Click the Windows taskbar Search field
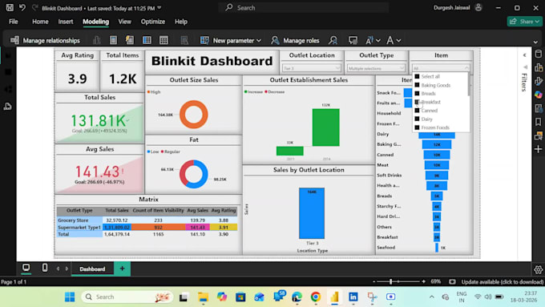Image resolution: width=545 pixels, height=307 pixels. coord(127,297)
